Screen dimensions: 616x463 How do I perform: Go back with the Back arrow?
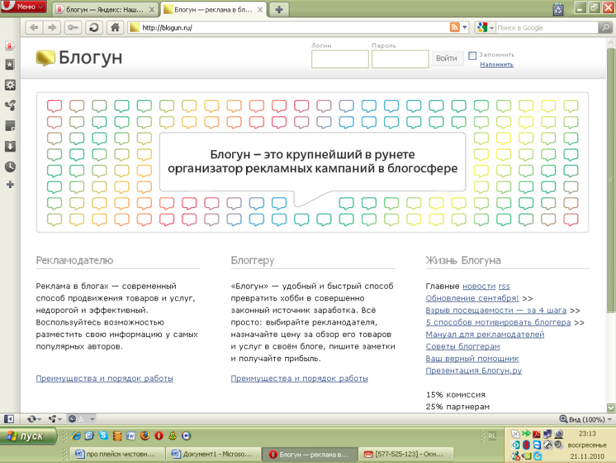click(x=34, y=28)
